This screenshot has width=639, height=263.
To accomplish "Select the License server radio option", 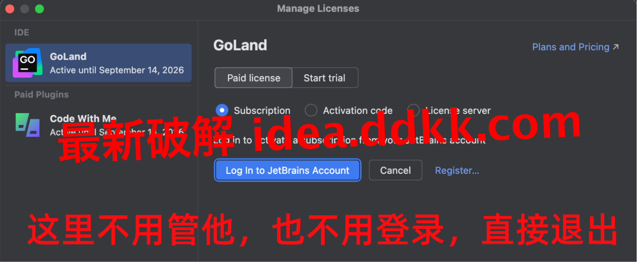I will 413,110.
